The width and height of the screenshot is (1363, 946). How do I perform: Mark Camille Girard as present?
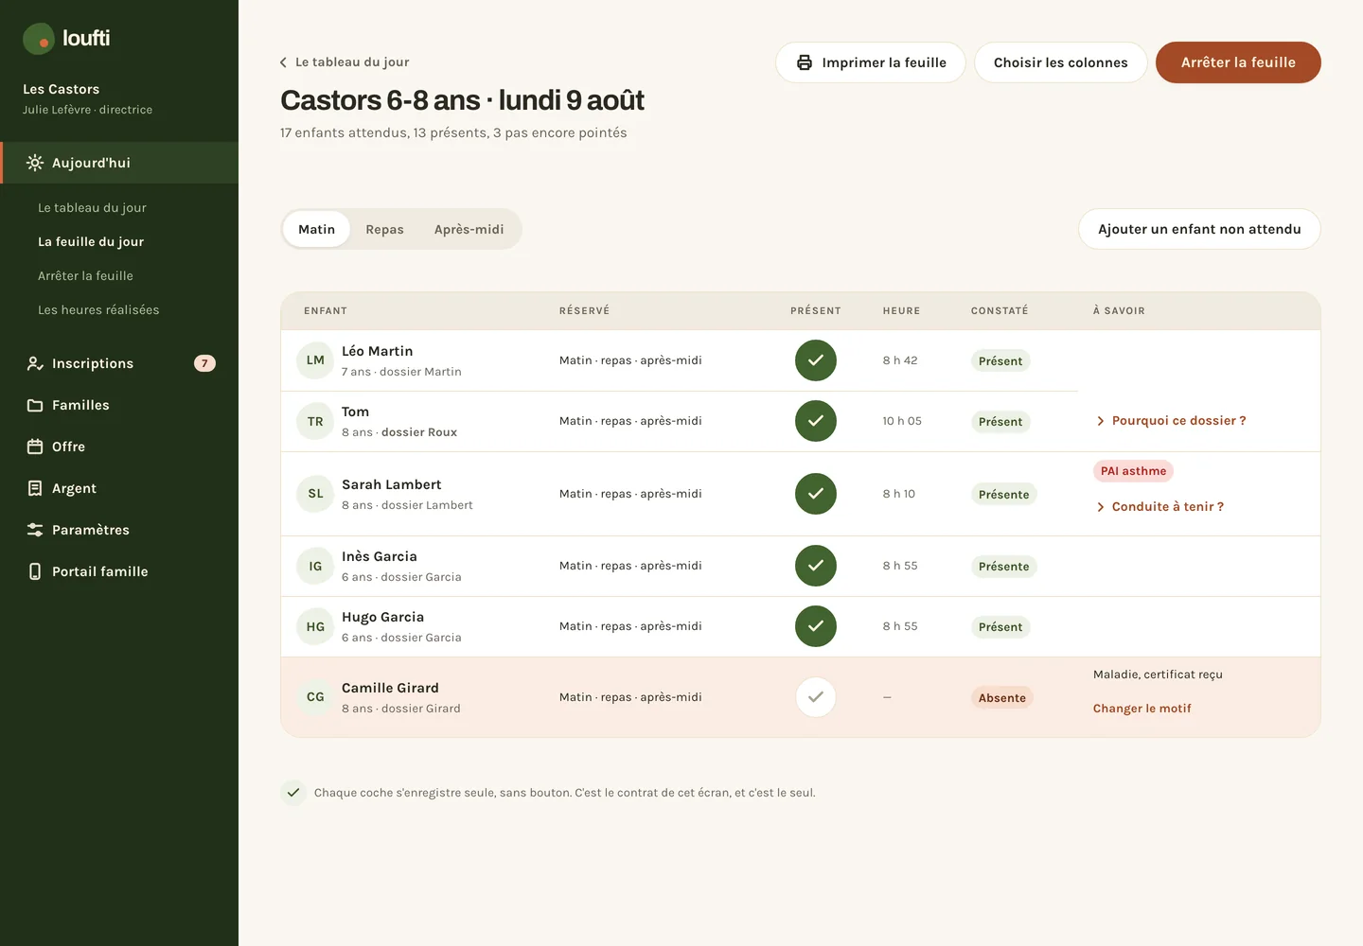coord(816,697)
